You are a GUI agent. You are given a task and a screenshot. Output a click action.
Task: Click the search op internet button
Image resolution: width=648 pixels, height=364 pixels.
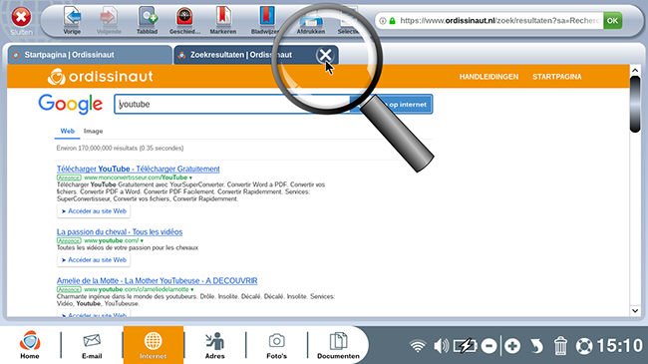pos(391,105)
